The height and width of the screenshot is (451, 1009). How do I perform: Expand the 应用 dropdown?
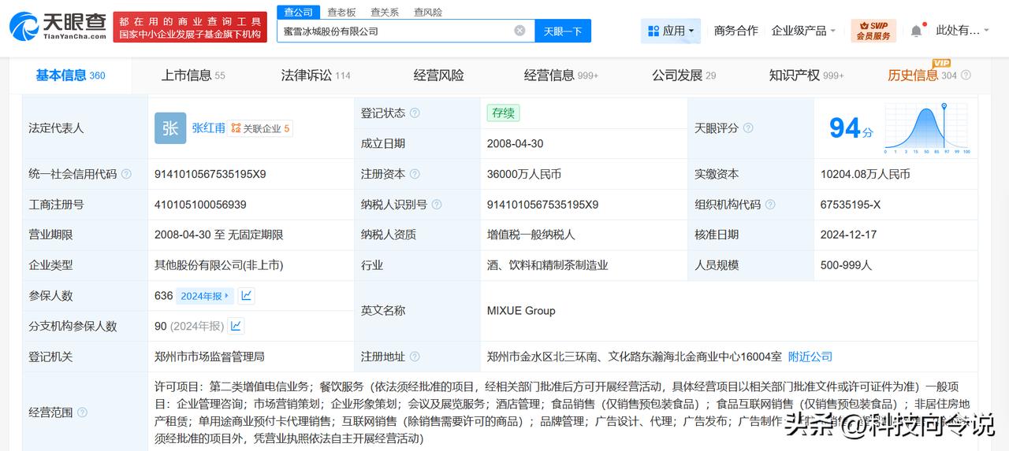coord(671,31)
